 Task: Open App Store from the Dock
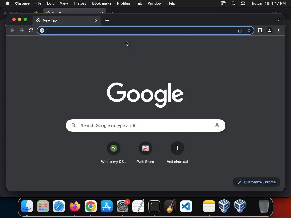coord(107,206)
